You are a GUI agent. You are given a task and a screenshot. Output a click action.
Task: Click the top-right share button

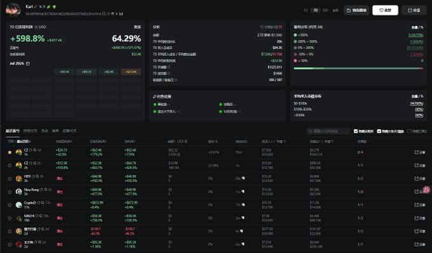click(x=414, y=10)
